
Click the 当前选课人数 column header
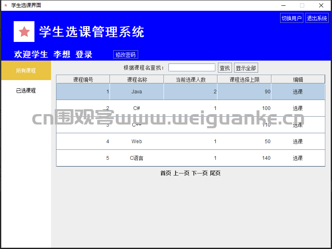click(x=190, y=79)
